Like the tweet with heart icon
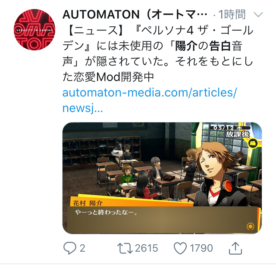The image size is (276, 268). pyautogui.click(x=180, y=248)
